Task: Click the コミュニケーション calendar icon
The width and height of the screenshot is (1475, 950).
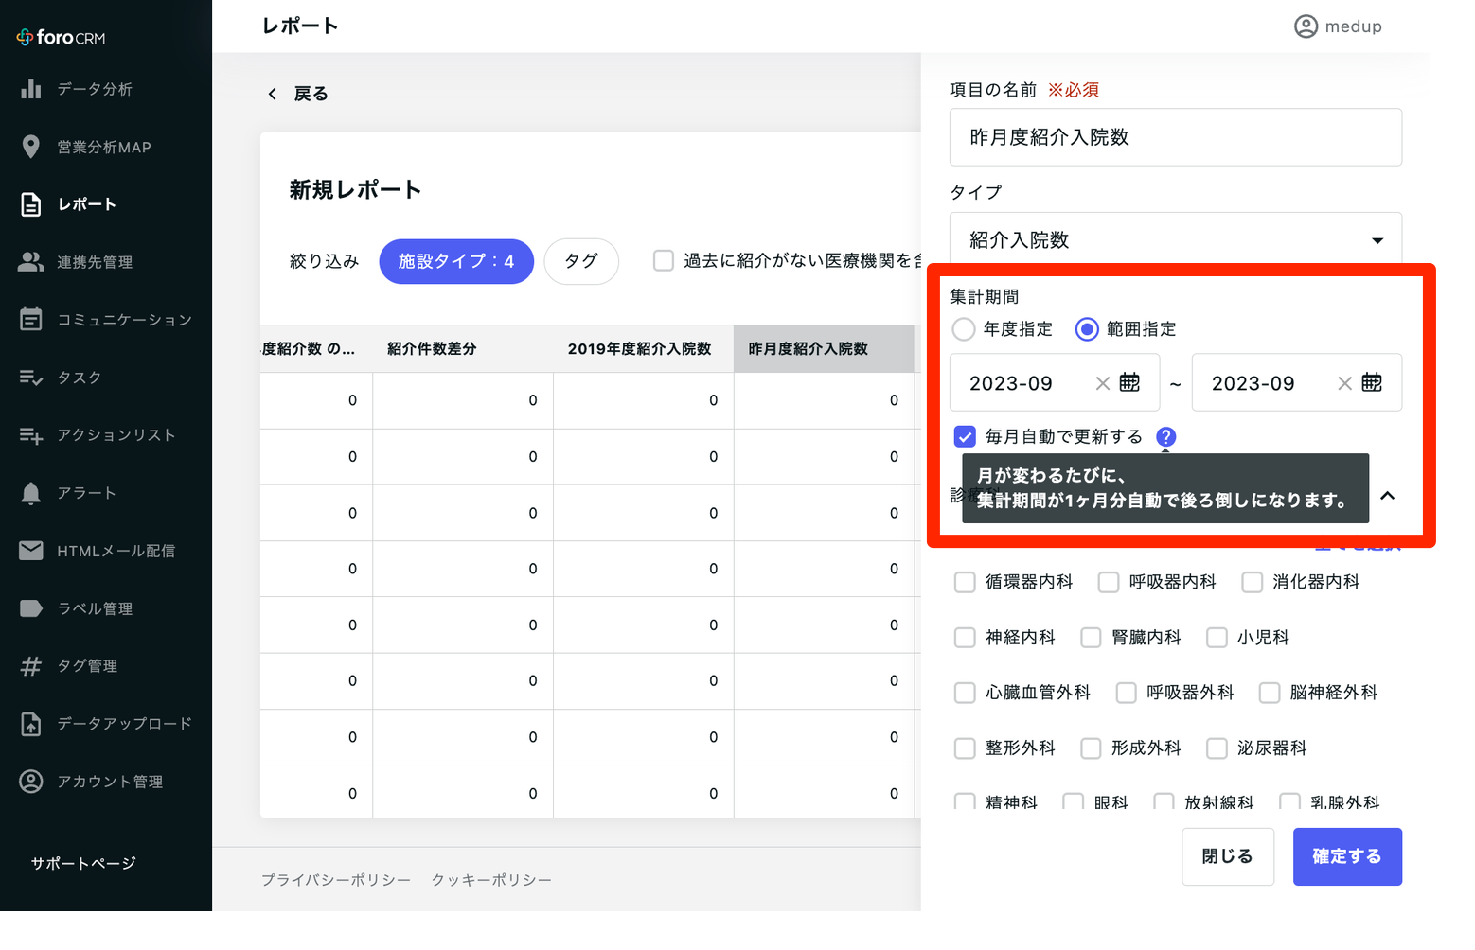Action: [31, 320]
